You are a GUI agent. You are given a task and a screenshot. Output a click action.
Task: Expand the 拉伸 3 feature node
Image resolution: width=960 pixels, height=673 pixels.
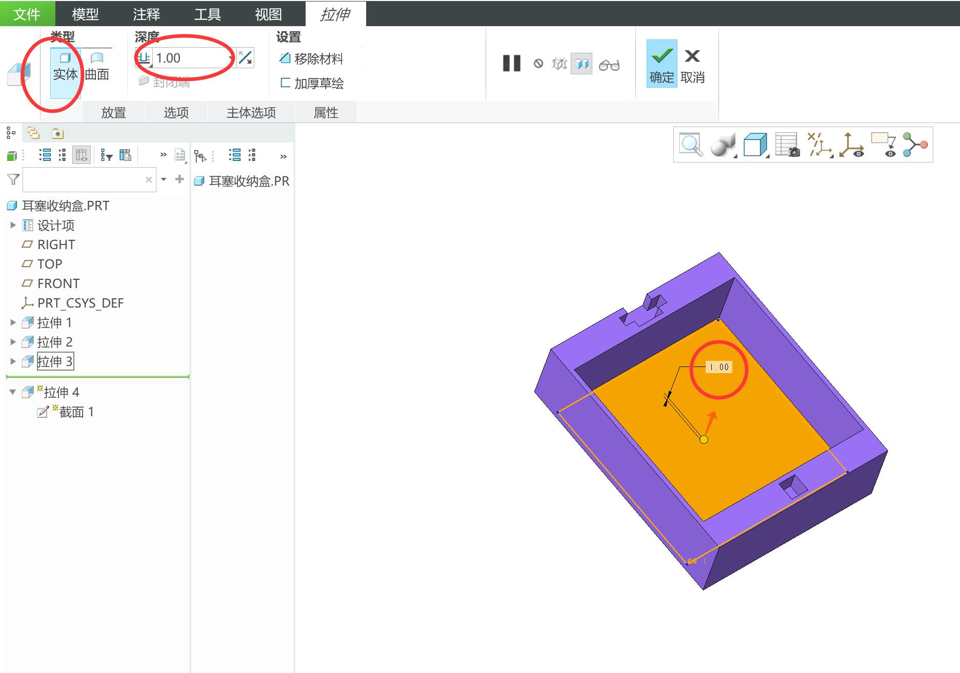pos(13,361)
